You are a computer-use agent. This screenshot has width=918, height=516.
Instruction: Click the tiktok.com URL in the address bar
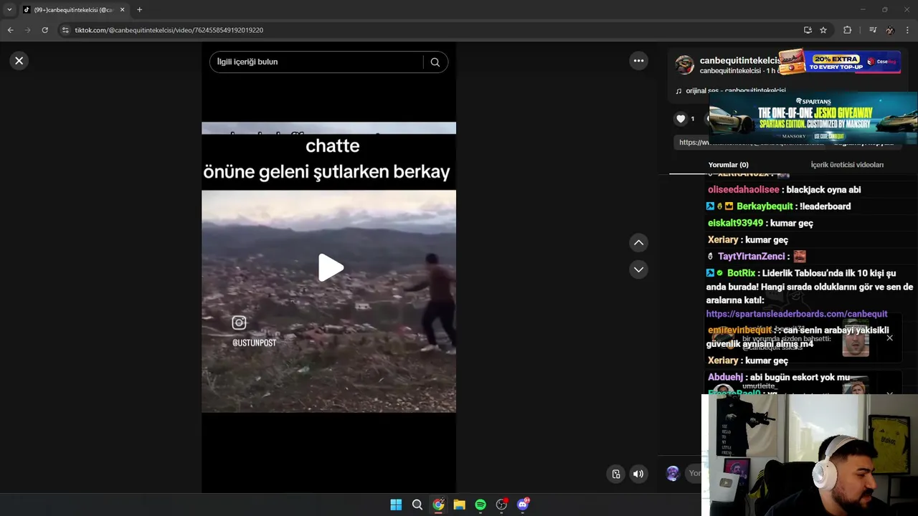point(169,30)
